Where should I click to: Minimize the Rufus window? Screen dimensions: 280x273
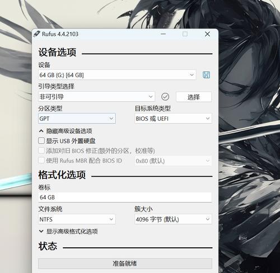click(164, 34)
